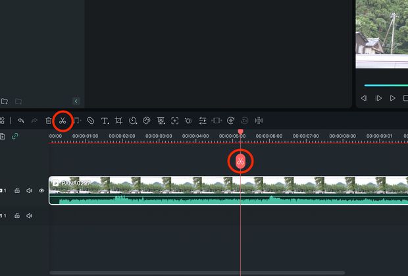
Task: Play the preview video
Action: point(392,98)
